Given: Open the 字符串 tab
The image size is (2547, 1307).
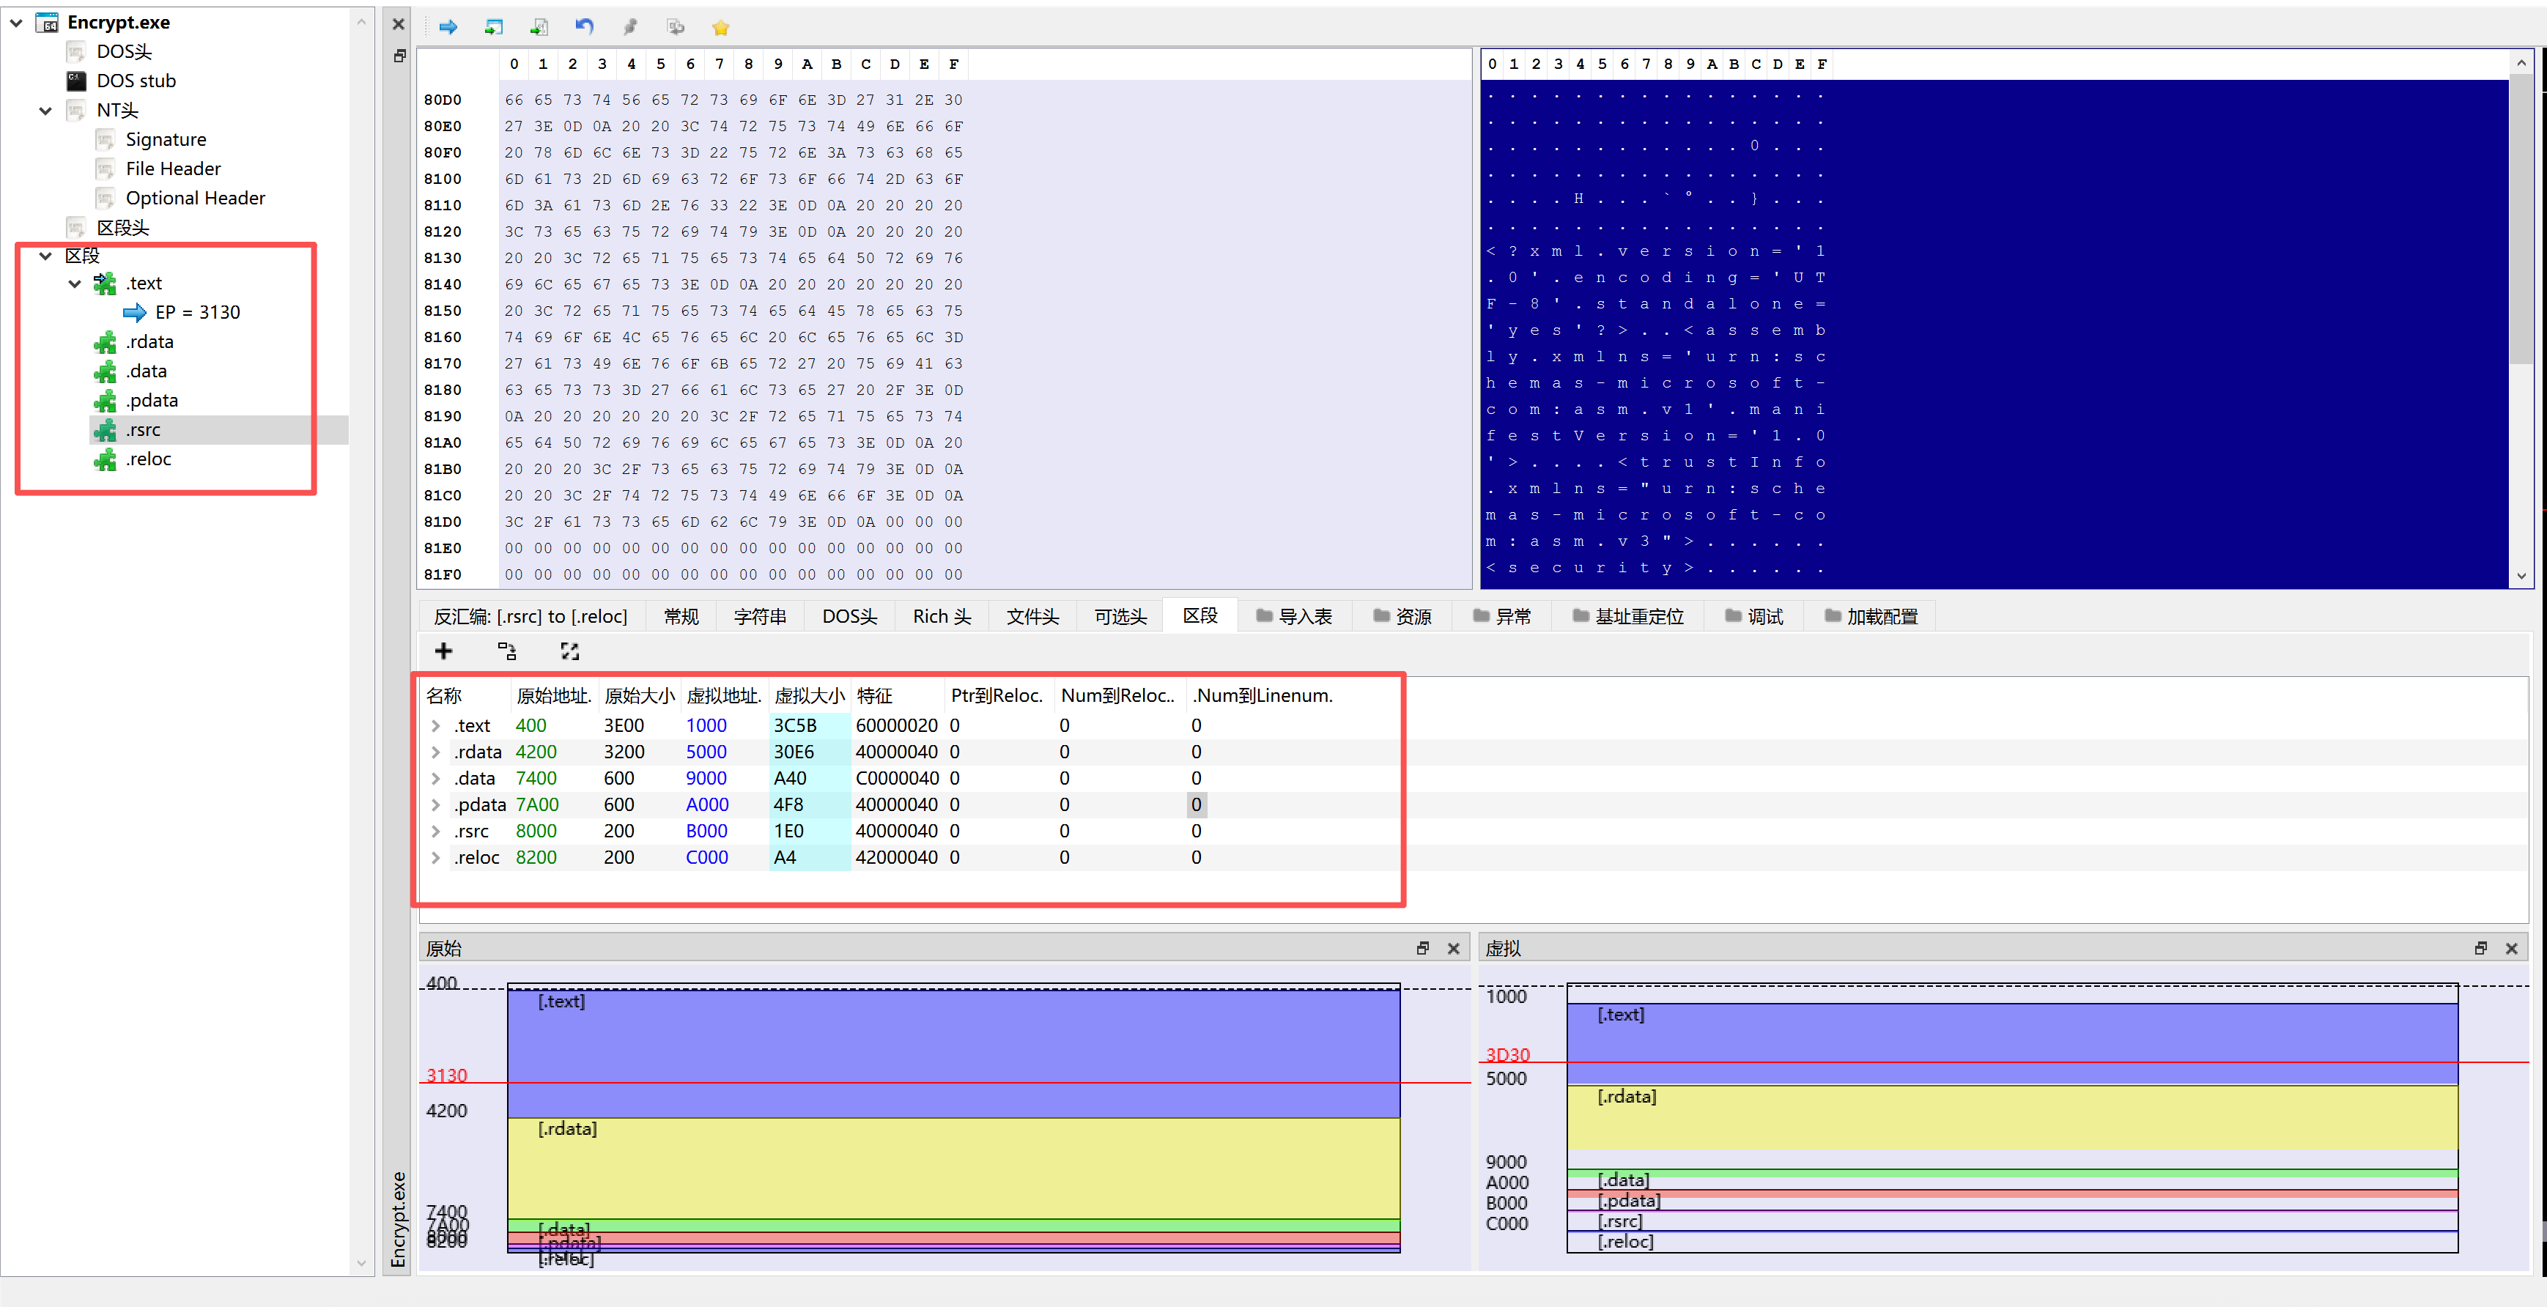Looking at the screenshot, I should pos(759,616).
